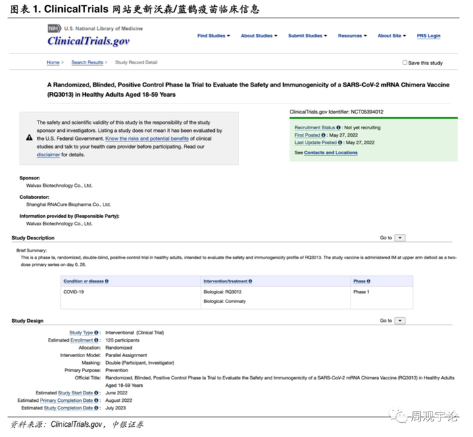The image size is (473, 437).
Task: Click sponsor name Walvax Biotechnology under Sponsor
Action: [59, 185]
